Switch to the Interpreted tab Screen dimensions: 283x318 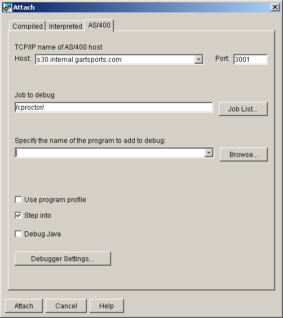65,26
